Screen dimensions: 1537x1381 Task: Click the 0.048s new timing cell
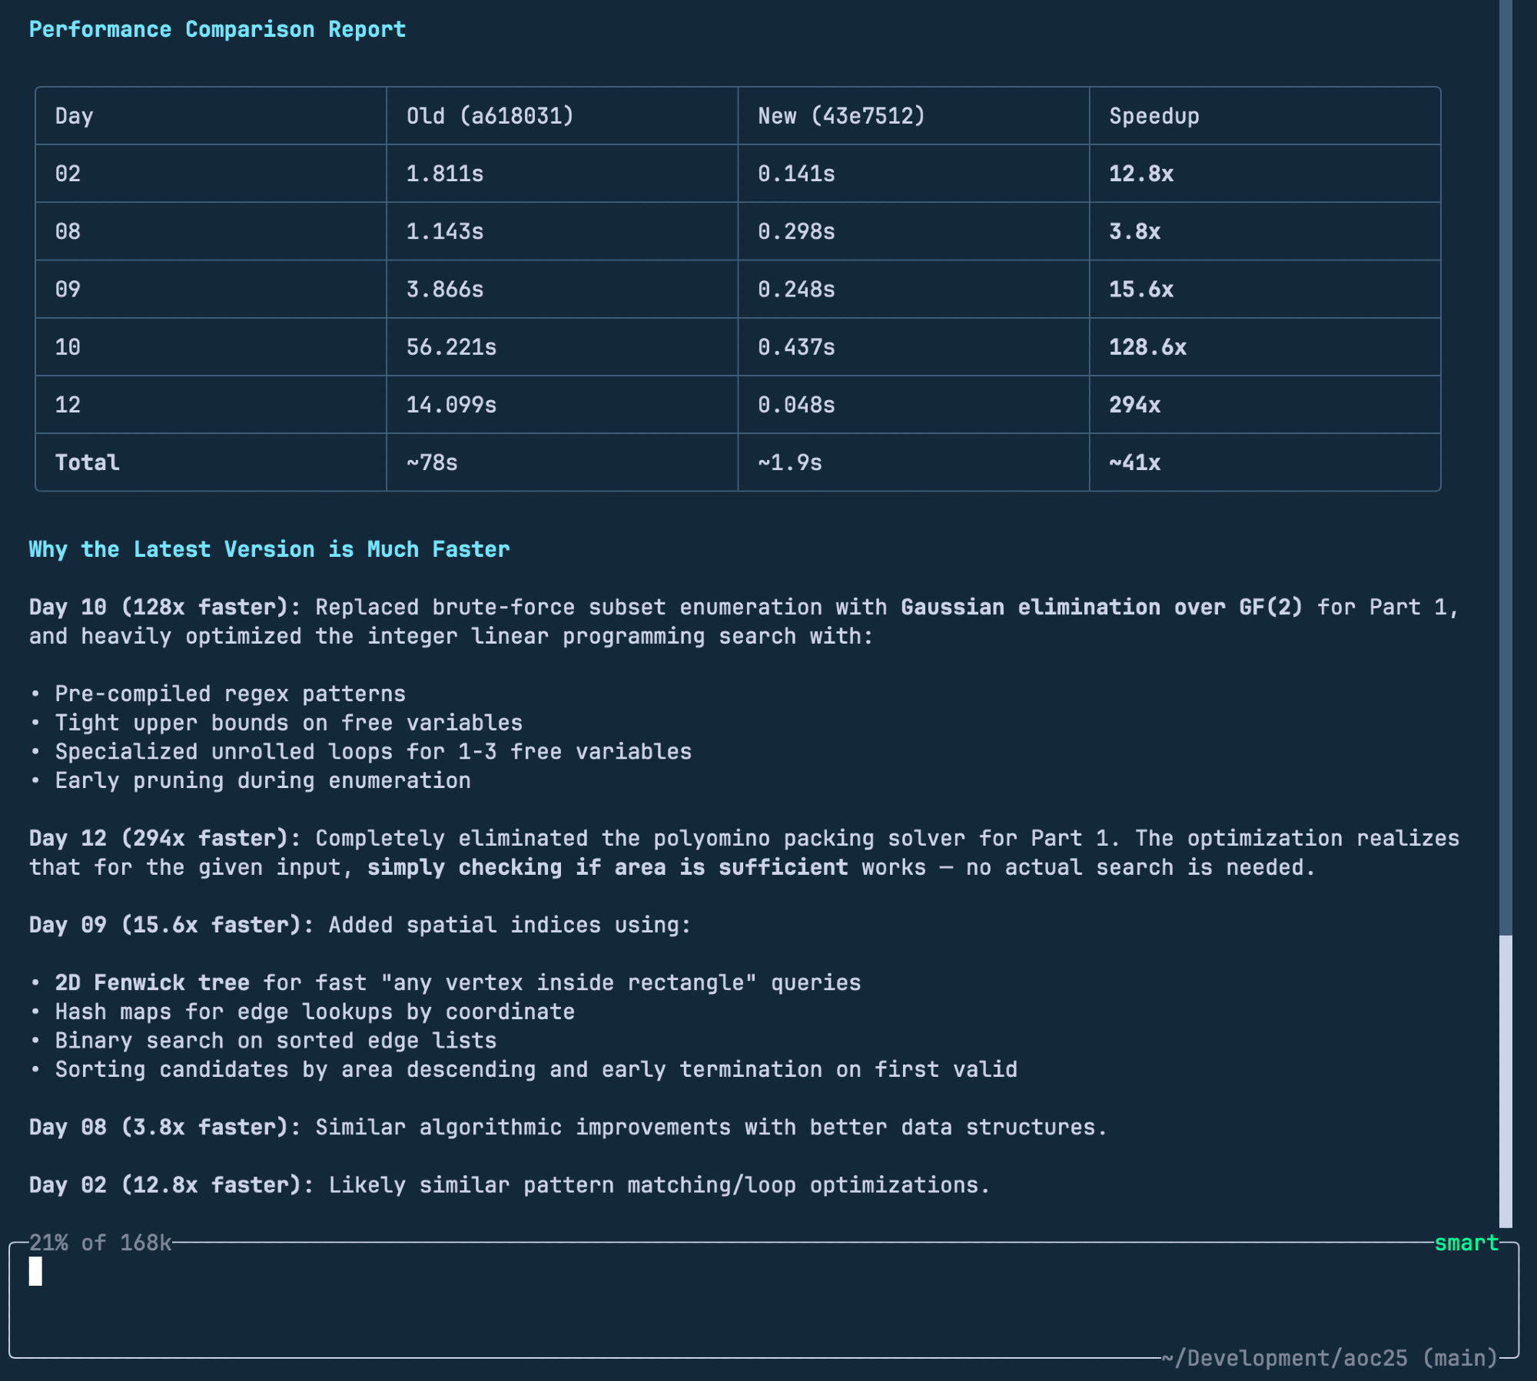pyautogui.click(x=796, y=405)
